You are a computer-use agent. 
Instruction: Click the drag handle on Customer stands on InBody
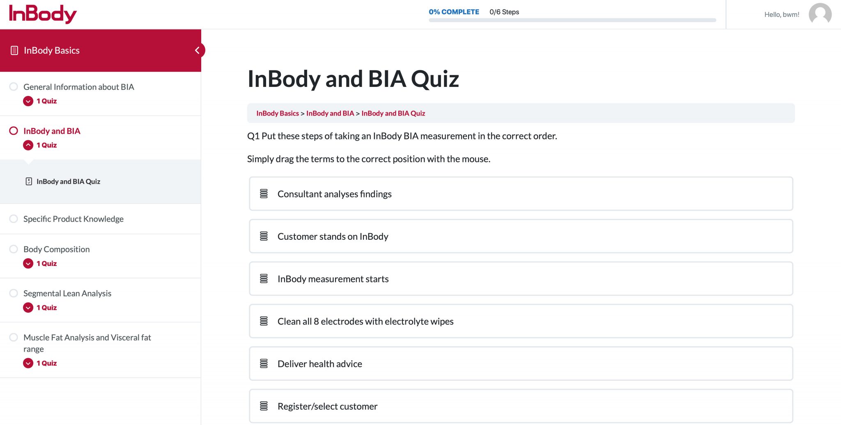pyautogui.click(x=264, y=236)
